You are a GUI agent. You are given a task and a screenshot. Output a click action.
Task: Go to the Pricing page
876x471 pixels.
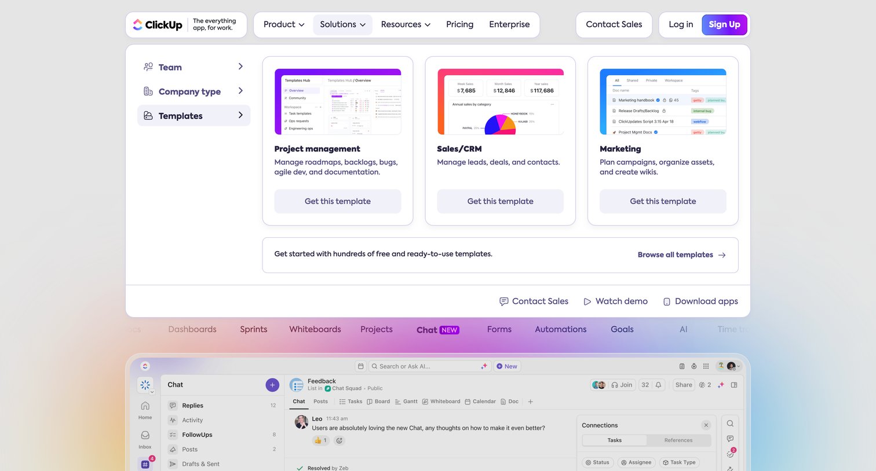(459, 24)
